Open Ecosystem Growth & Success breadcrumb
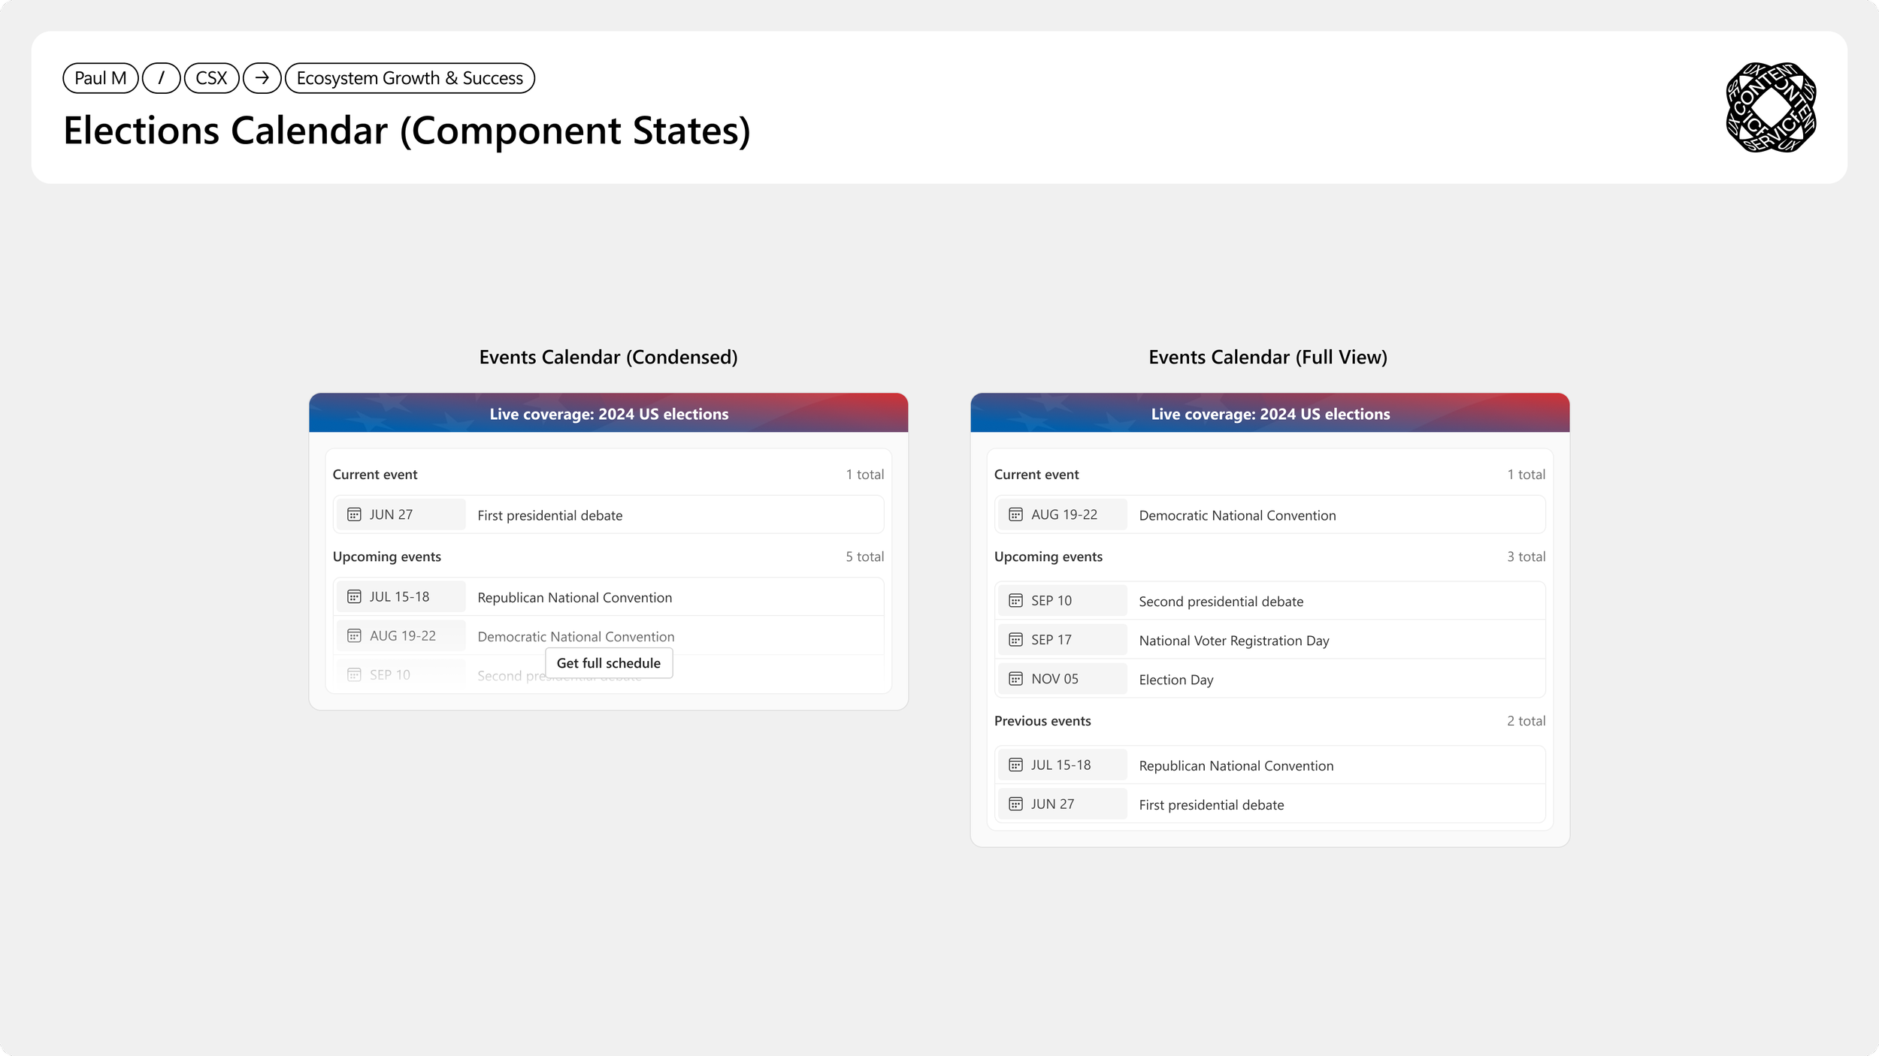The height and width of the screenshot is (1056, 1879). pos(410,78)
